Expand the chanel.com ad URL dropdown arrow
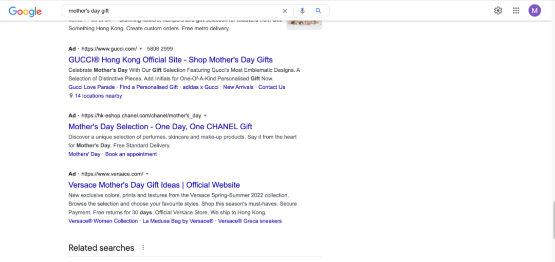Image resolution: width=555 pixels, height=262 pixels. click(x=205, y=115)
